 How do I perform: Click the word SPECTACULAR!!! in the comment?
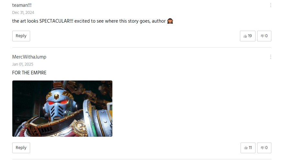56,21
